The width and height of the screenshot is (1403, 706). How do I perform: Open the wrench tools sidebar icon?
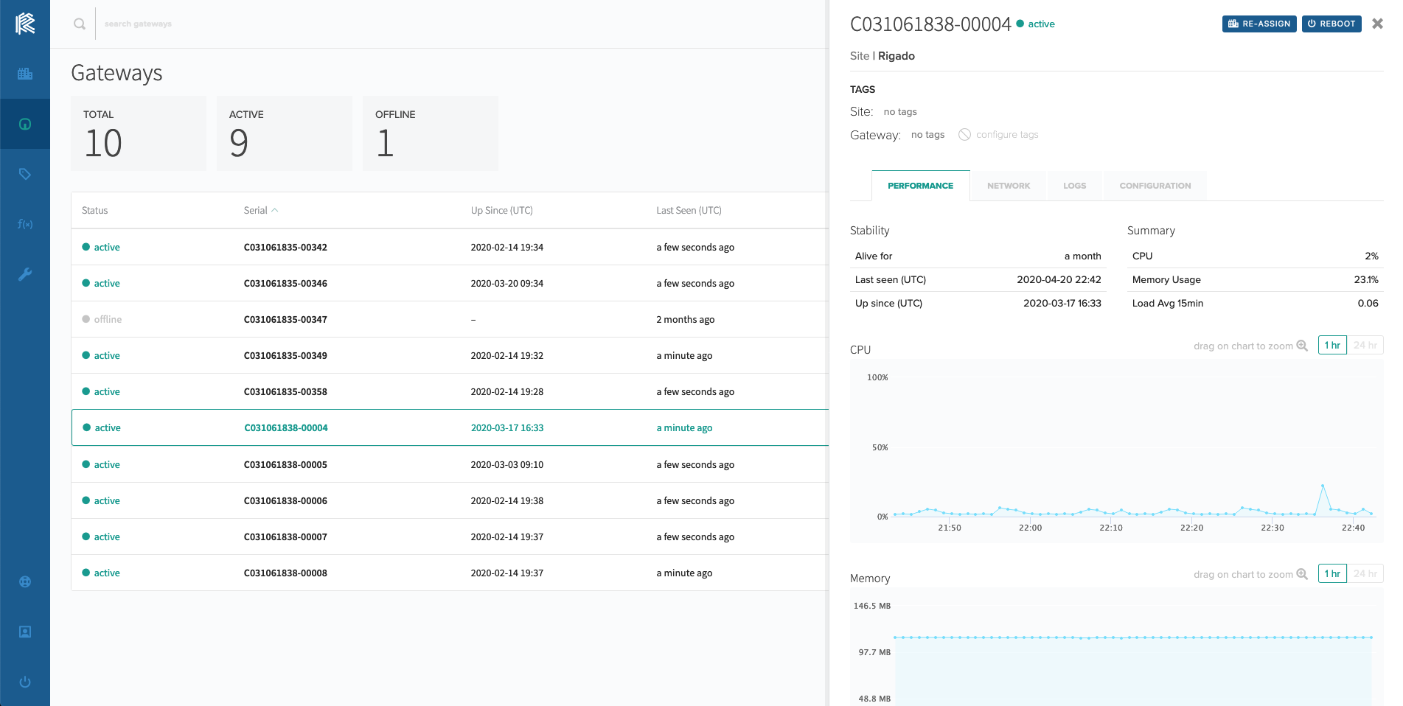[25, 274]
